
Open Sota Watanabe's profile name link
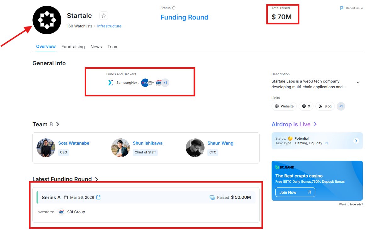(x=74, y=143)
